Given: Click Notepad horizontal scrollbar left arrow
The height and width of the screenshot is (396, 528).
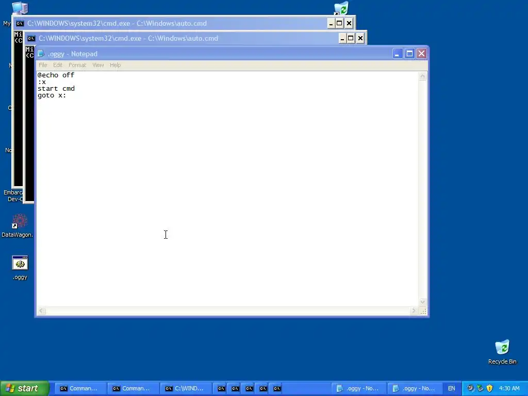Looking at the screenshot, I should click(41, 311).
